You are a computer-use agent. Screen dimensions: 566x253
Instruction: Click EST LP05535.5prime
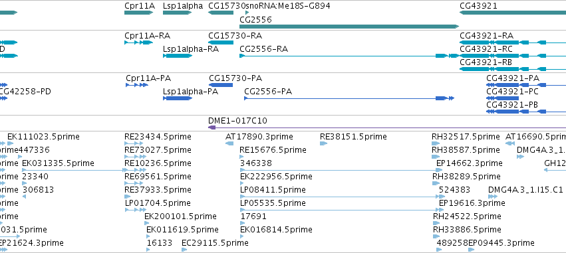coord(273,203)
